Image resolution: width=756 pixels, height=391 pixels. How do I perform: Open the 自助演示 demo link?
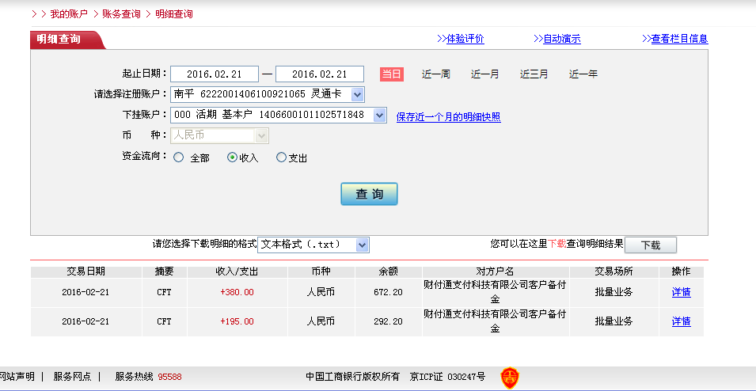[561, 39]
